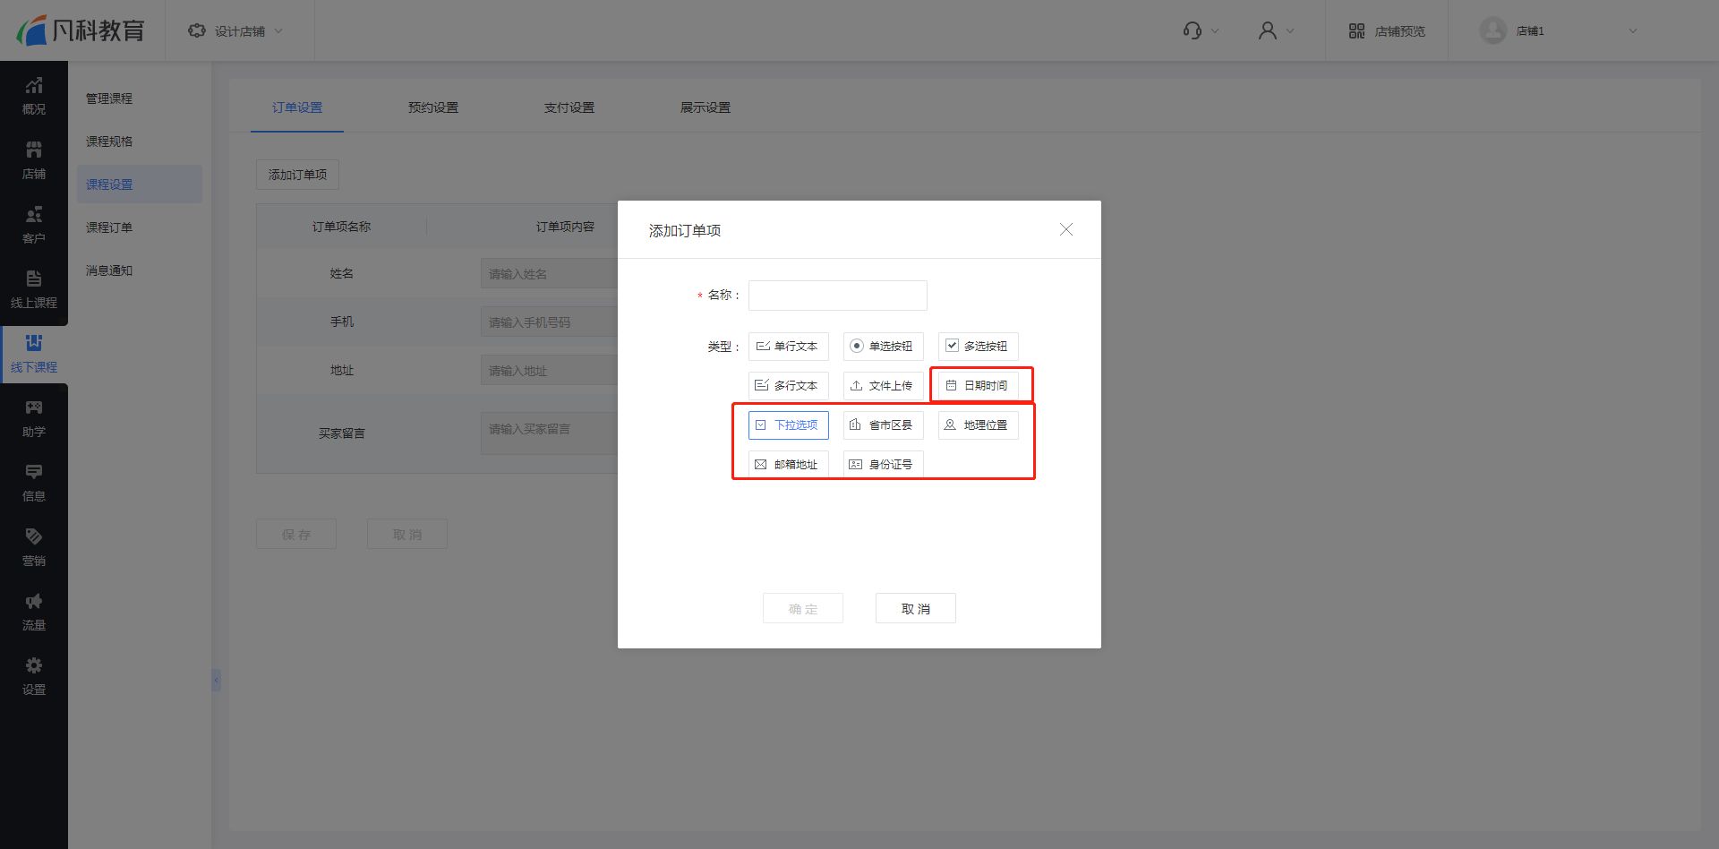
Task: Go to 店铺 store section
Action: (34, 160)
